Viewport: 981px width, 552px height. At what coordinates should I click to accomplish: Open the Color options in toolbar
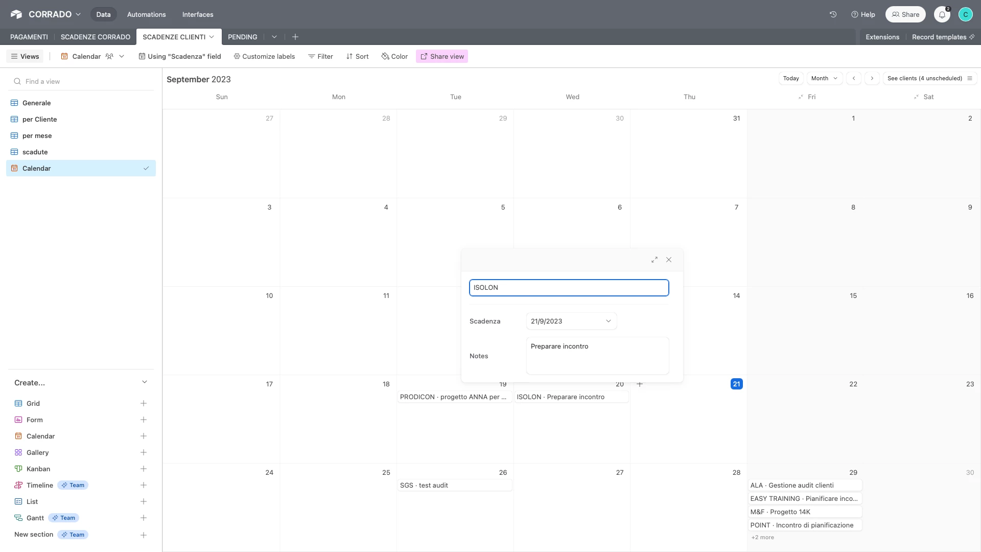pos(394,56)
